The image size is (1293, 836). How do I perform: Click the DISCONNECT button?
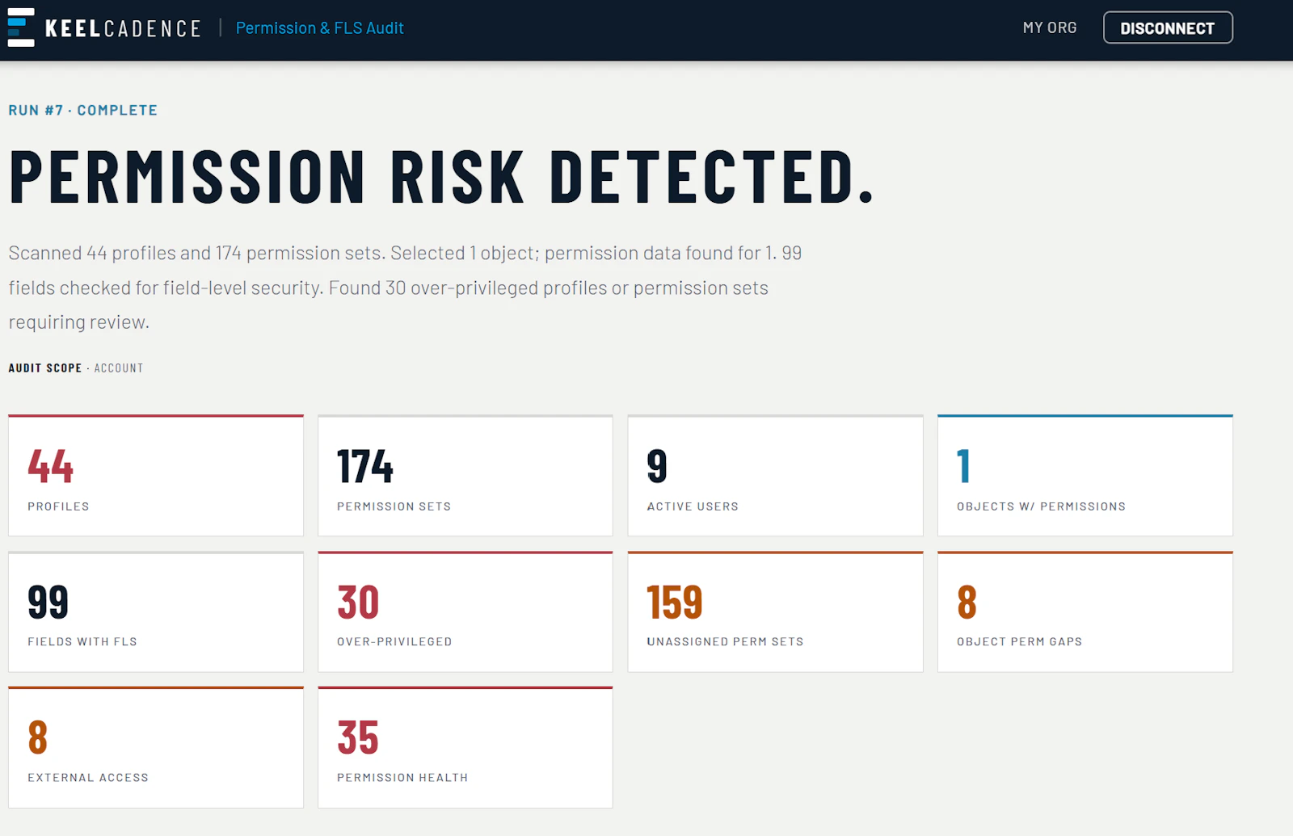click(x=1168, y=27)
